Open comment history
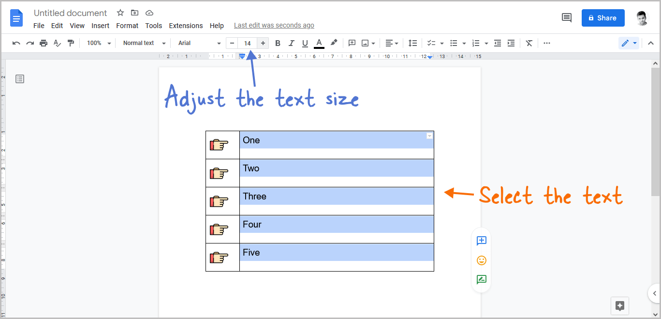 [x=566, y=17]
